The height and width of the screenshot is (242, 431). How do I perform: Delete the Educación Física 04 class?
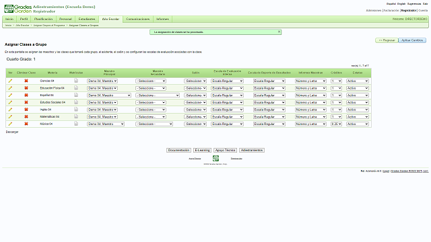coord(26,88)
